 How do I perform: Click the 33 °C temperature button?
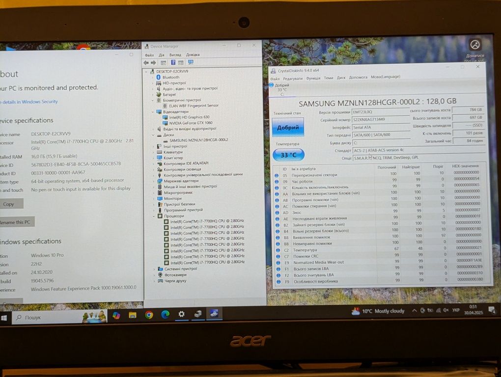(288, 155)
